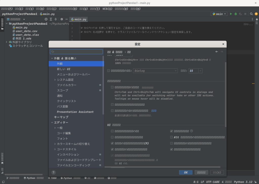Click the settings content vertical scrollbar
Image resolution: width=259 pixels, height=184 pixels.
click(x=225, y=95)
